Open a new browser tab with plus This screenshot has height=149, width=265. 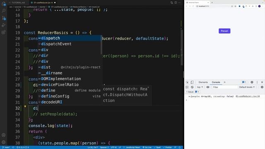tap(212, 2)
